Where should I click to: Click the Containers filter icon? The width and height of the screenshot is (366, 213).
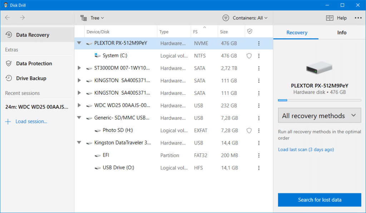(x=226, y=17)
